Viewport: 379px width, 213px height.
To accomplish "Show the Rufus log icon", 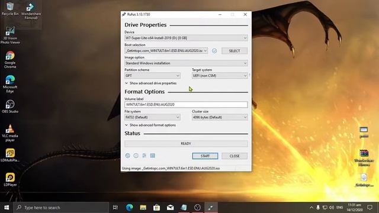I will (153, 156).
